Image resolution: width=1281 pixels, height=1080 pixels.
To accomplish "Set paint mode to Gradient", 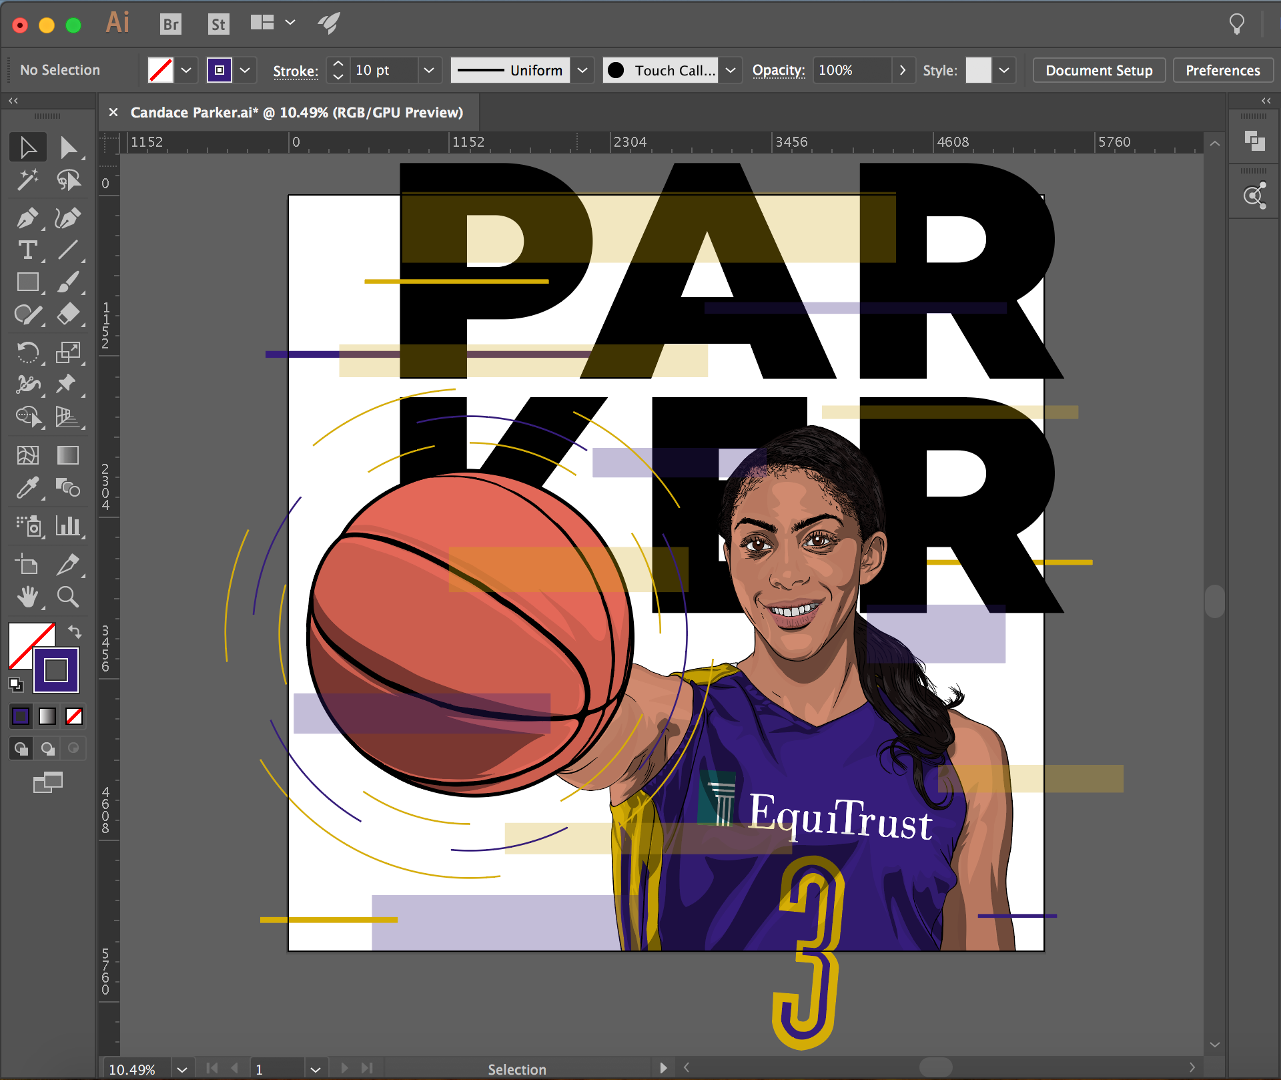I will (47, 716).
